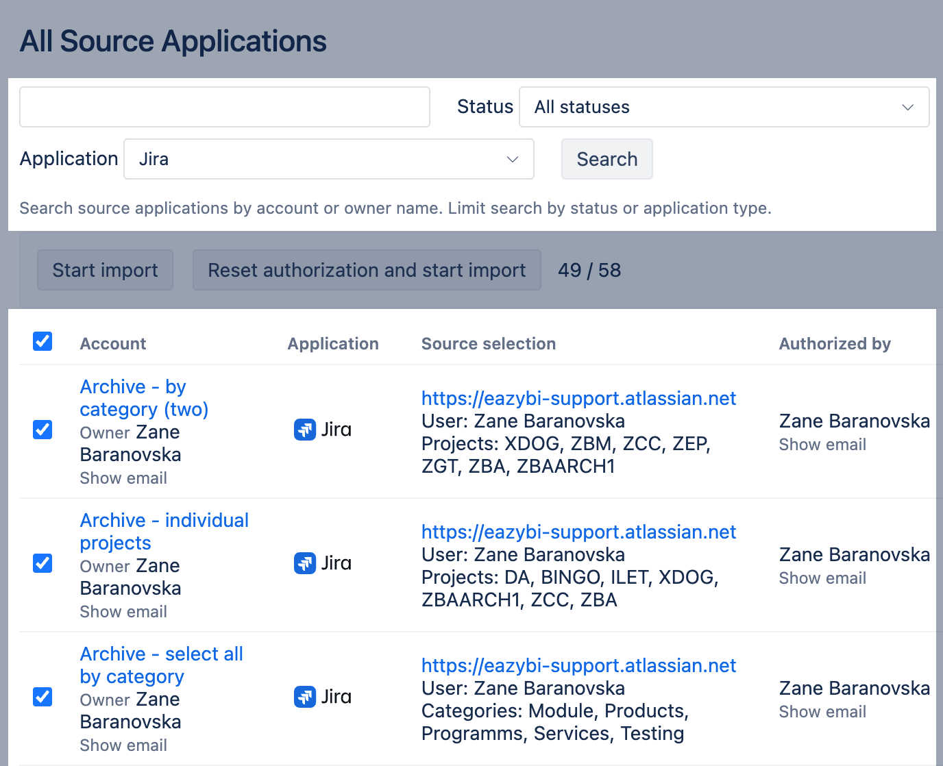Open the Application dropdown showing Jira
The width and height of the screenshot is (943, 766).
pos(329,159)
